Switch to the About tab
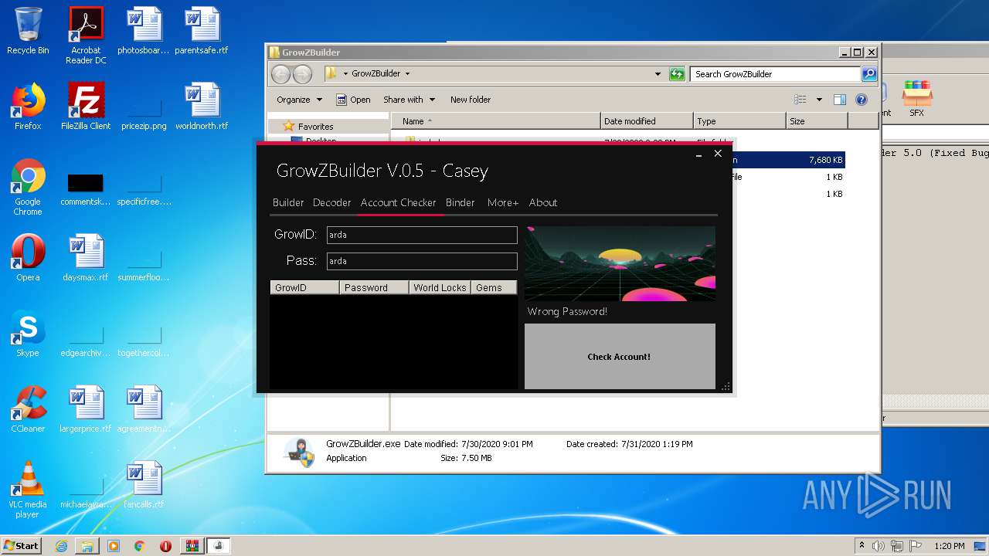989x556 pixels. point(543,202)
